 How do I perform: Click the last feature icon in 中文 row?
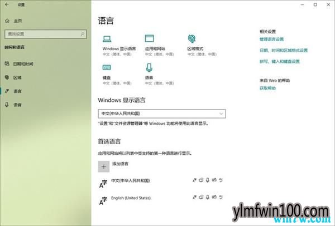click(221, 180)
